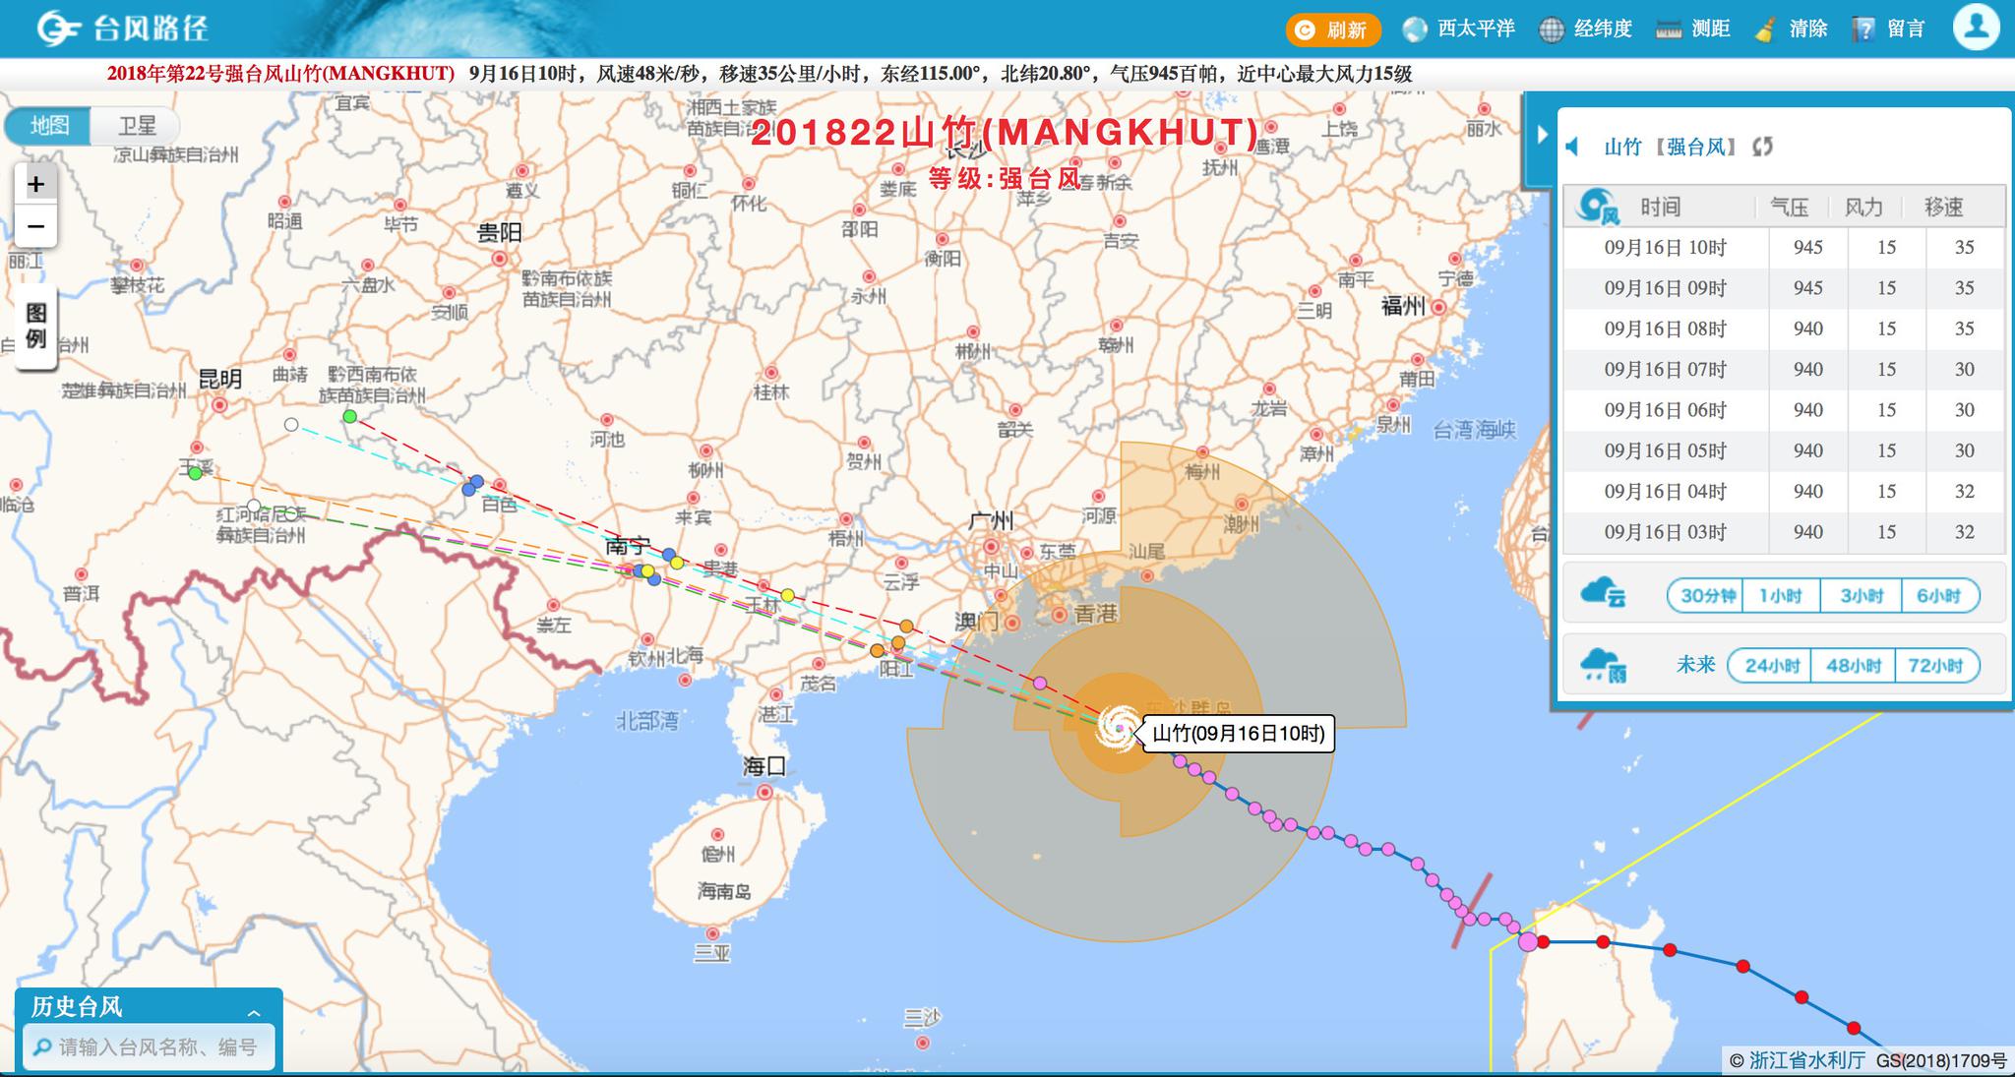Select the 48小时 rainfall forecast tab
The width and height of the screenshot is (2015, 1077).
[1854, 666]
